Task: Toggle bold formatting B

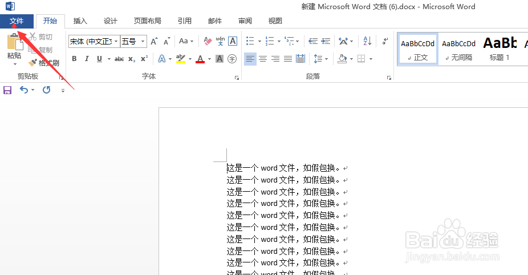Action: 74,59
